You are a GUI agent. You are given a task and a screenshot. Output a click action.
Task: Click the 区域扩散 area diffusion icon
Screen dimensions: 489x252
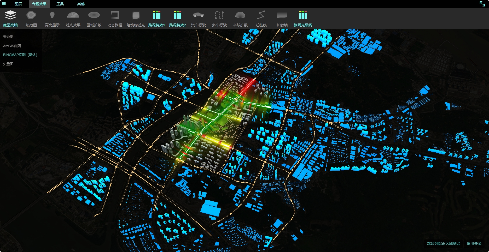[x=94, y=16]
